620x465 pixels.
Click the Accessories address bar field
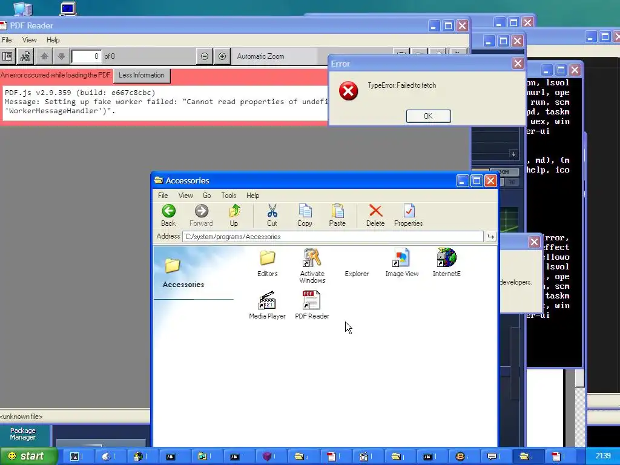(333, 237)
